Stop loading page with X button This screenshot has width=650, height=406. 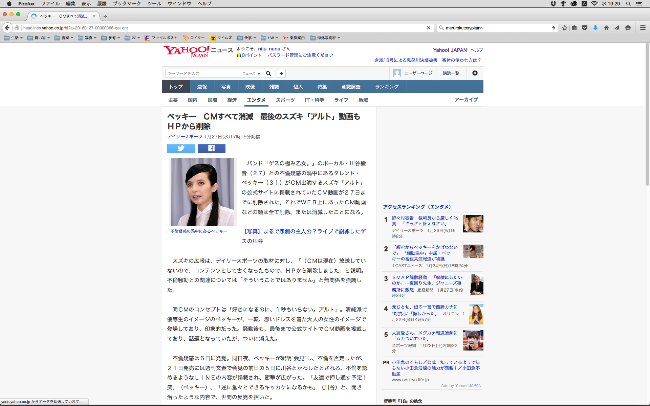[429, 28]
